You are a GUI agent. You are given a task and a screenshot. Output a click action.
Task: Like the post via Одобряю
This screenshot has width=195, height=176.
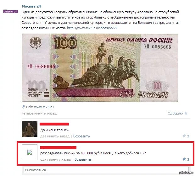(175, 113)
